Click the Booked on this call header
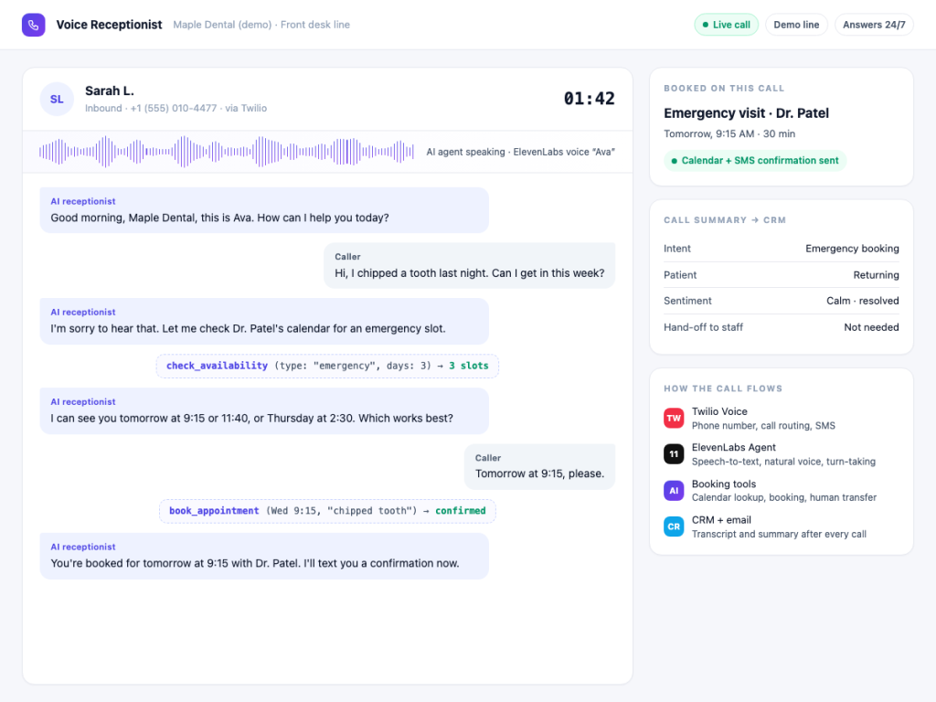Image resolution: width=936 pixels, height=702 pixels. (x=724, y=89)
